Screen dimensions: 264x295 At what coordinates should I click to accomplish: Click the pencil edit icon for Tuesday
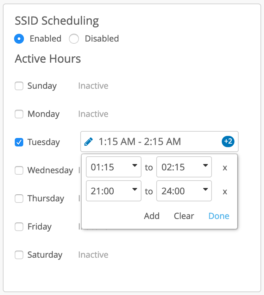pos(89,142)
